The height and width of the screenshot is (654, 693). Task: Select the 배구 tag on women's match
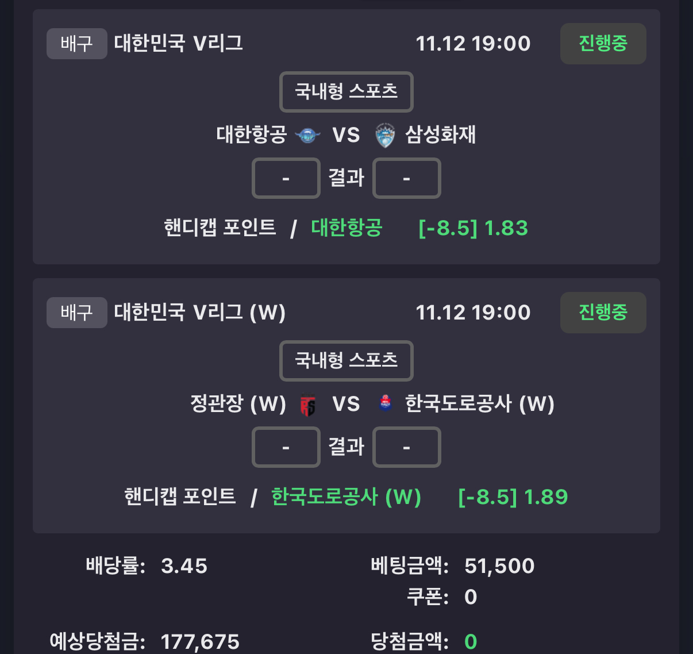click(76, 313)
